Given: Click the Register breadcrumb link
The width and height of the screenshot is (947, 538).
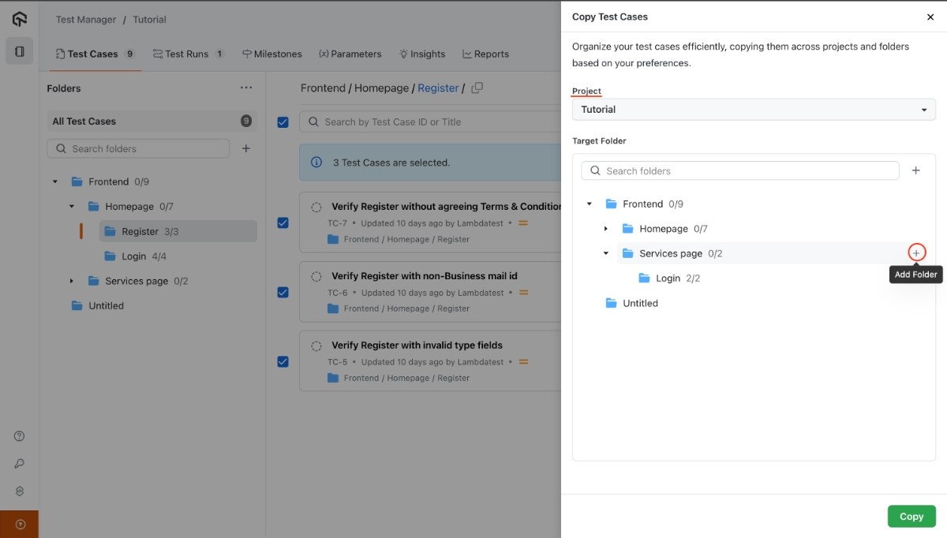Looking at the screenshot, I should click(438, 88).
